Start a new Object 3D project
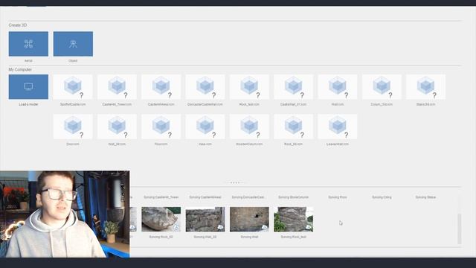Screen dimensions: 476x268 click(73, 44)
